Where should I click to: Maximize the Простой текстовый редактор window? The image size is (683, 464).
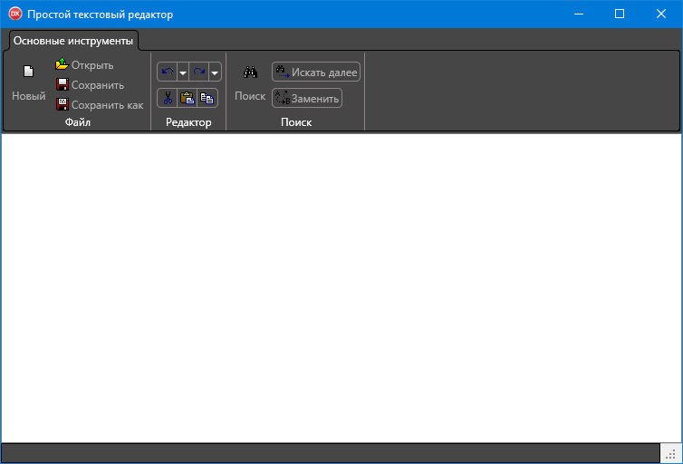pyautogui.click(x=620, y=14)
